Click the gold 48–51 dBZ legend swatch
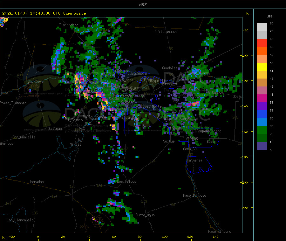286x241 pixels. 262,74
